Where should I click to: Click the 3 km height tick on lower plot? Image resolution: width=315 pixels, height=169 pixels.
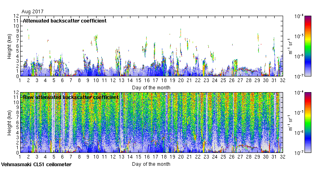(x=17, y=138)
